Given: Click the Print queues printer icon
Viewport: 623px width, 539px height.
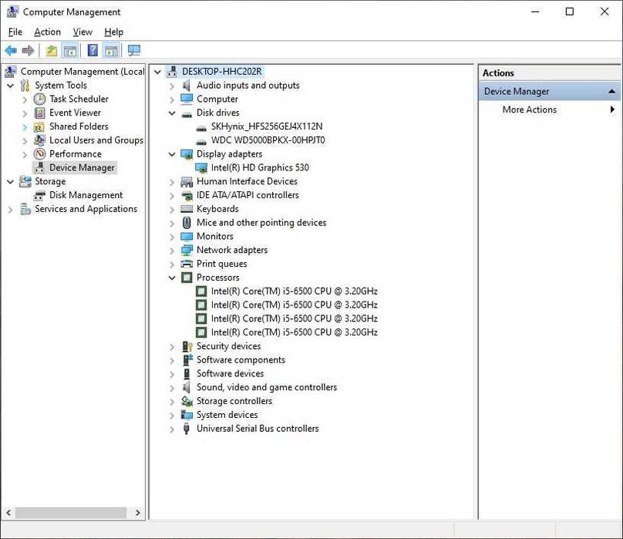Looking at the screenshot, I should [x=187, y=264].
